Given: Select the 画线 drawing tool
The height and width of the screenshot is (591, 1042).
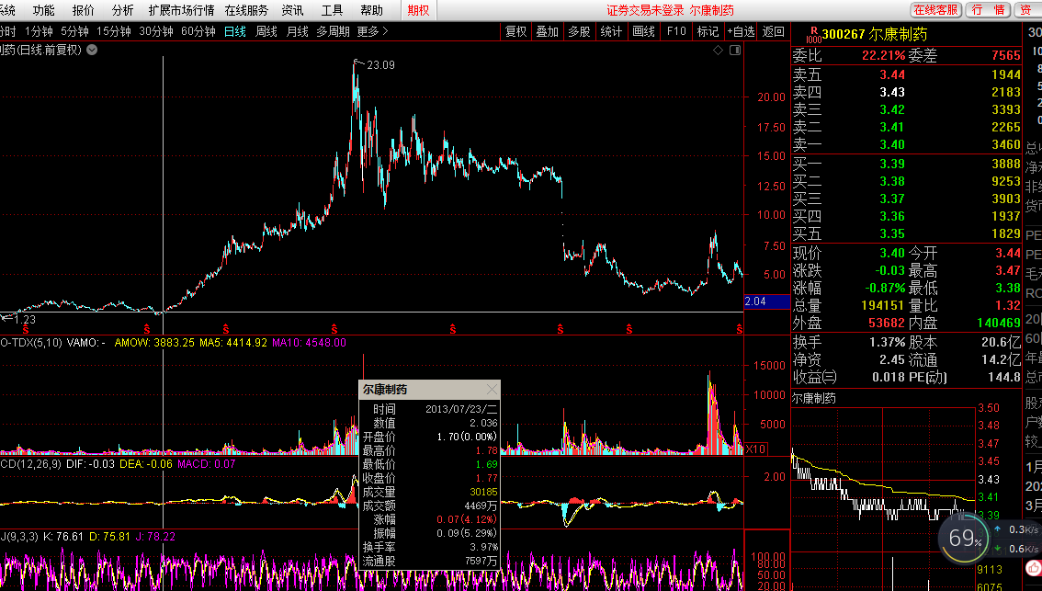Looking at the screenshot, I should (x=643, y=31).
